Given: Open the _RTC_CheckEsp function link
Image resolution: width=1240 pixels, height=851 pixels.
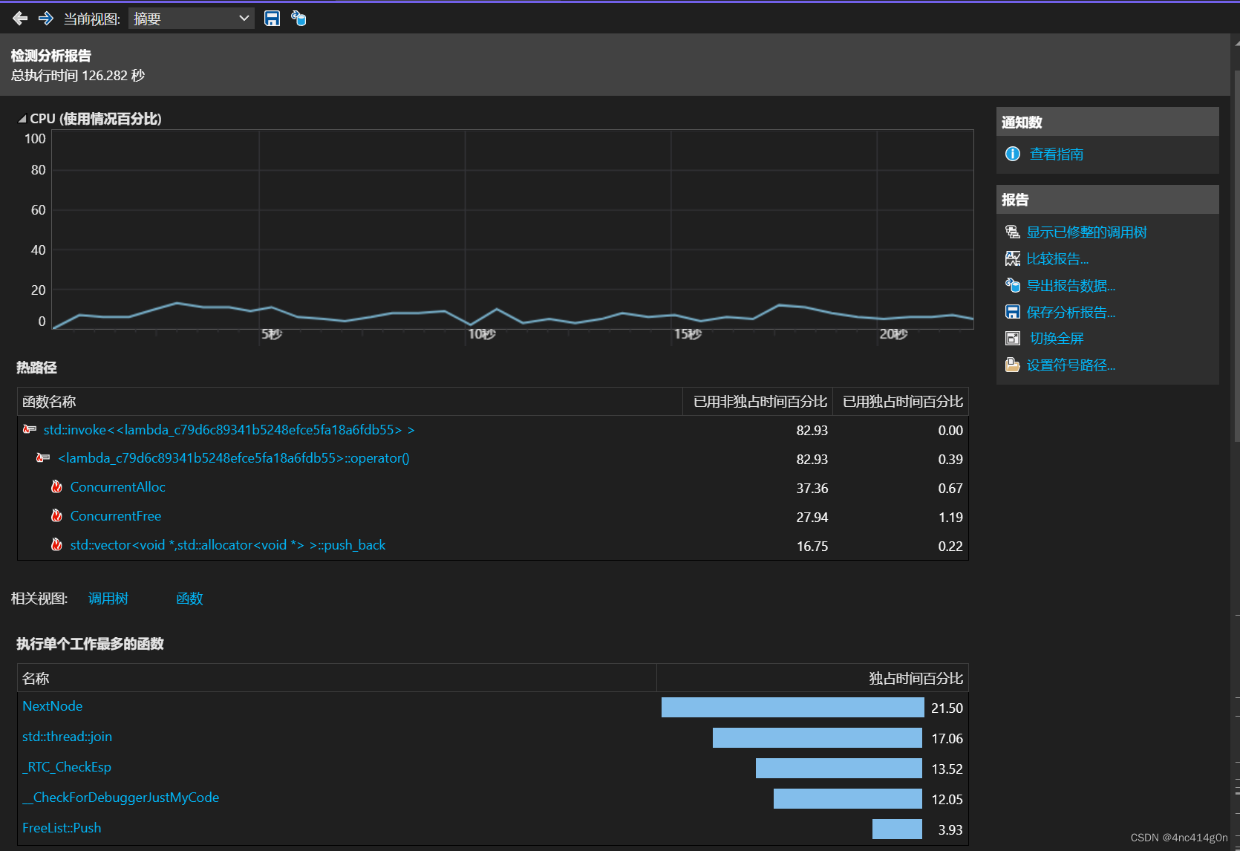Looking at the screenshot, I should pos(67,767).
